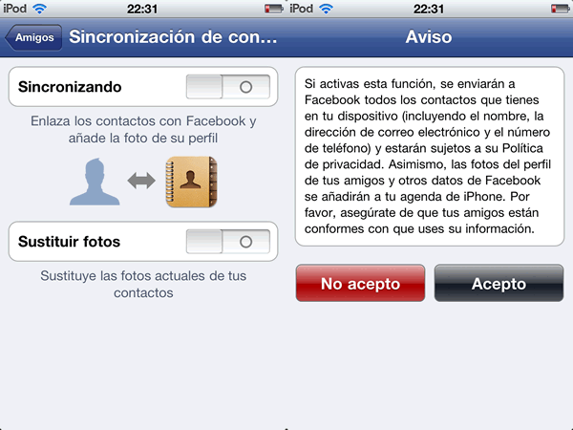The image size is (573, 430).
Task: Click the Facebook profile silhouette icon
Action: pos(95,182)
